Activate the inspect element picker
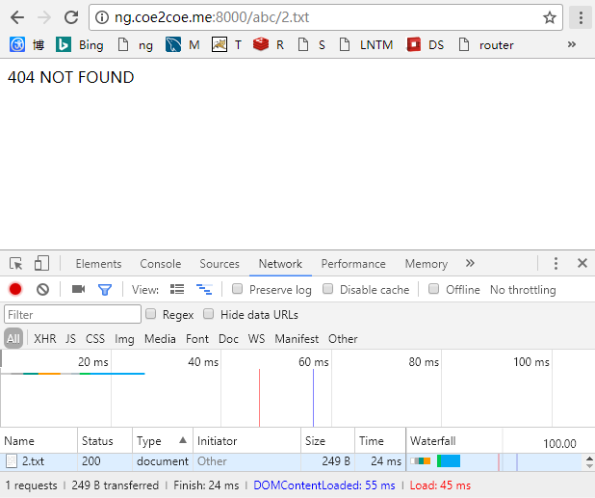Image resolution: width=595 pixels, height=498 pixels. [x=16, y=263]
